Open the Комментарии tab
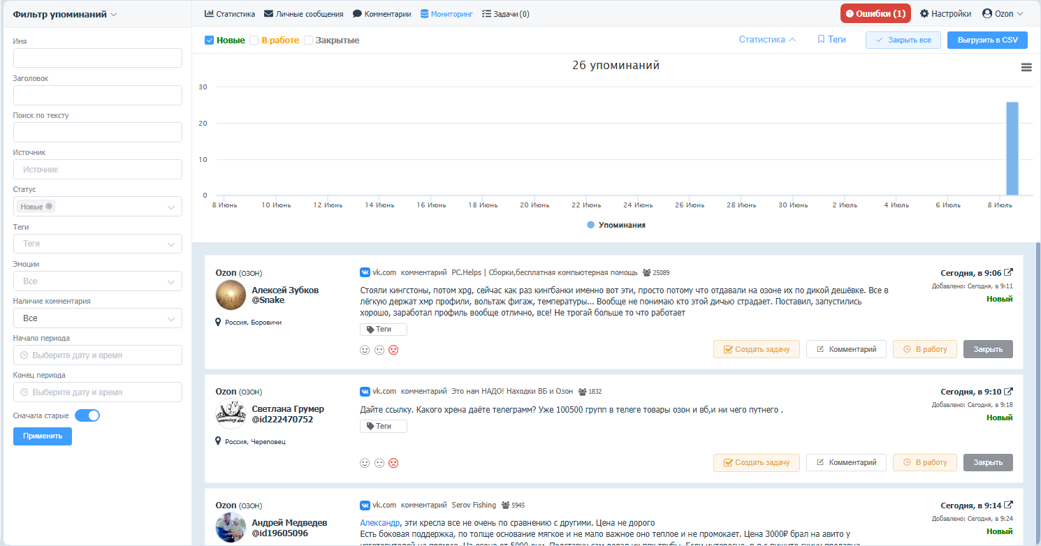 coord(381,13)
